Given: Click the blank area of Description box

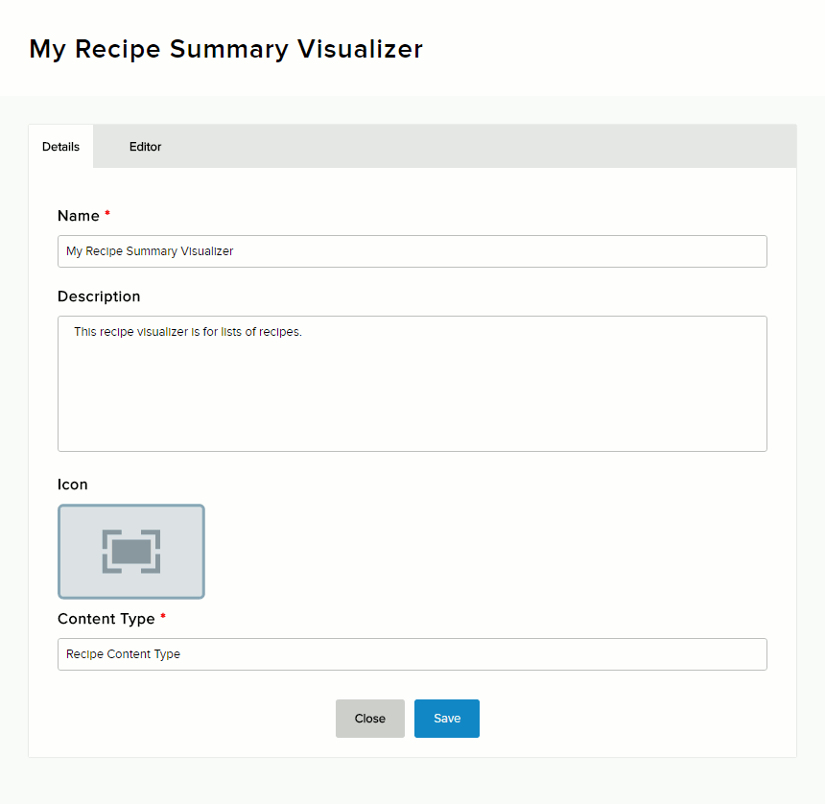Looking at the screenshot, I should (x=412, y=403).
